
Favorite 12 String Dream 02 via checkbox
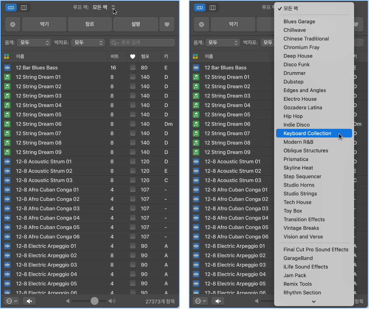click(x=133, y=86)
